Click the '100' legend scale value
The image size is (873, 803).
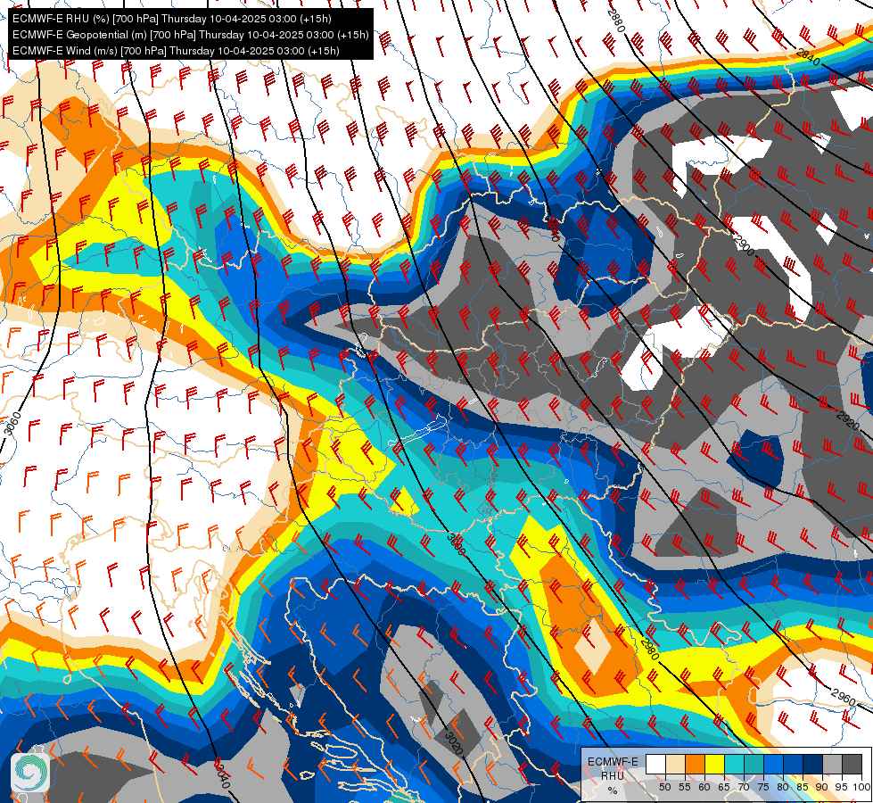click(x=862, y=787)
